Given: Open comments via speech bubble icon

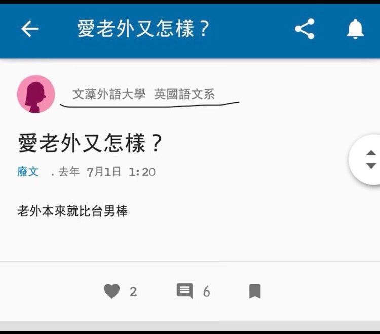Looking at the screenshot, I should pyautogui.click(x=185, y=290).
